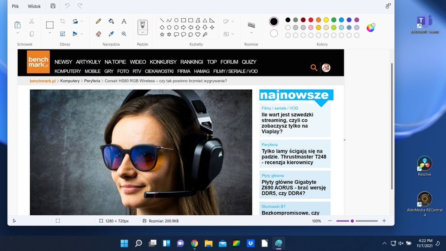Select the rectangular selection tool
The width and height of the screenshot is (446, 251).
pos(50,25)
